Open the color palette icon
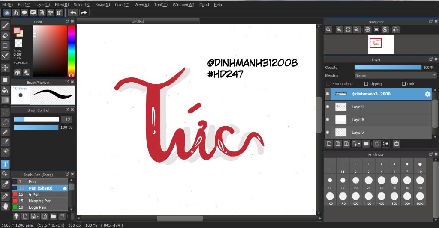Image resolution: width=439 pixels, height=228 pixels. [18, 73]
